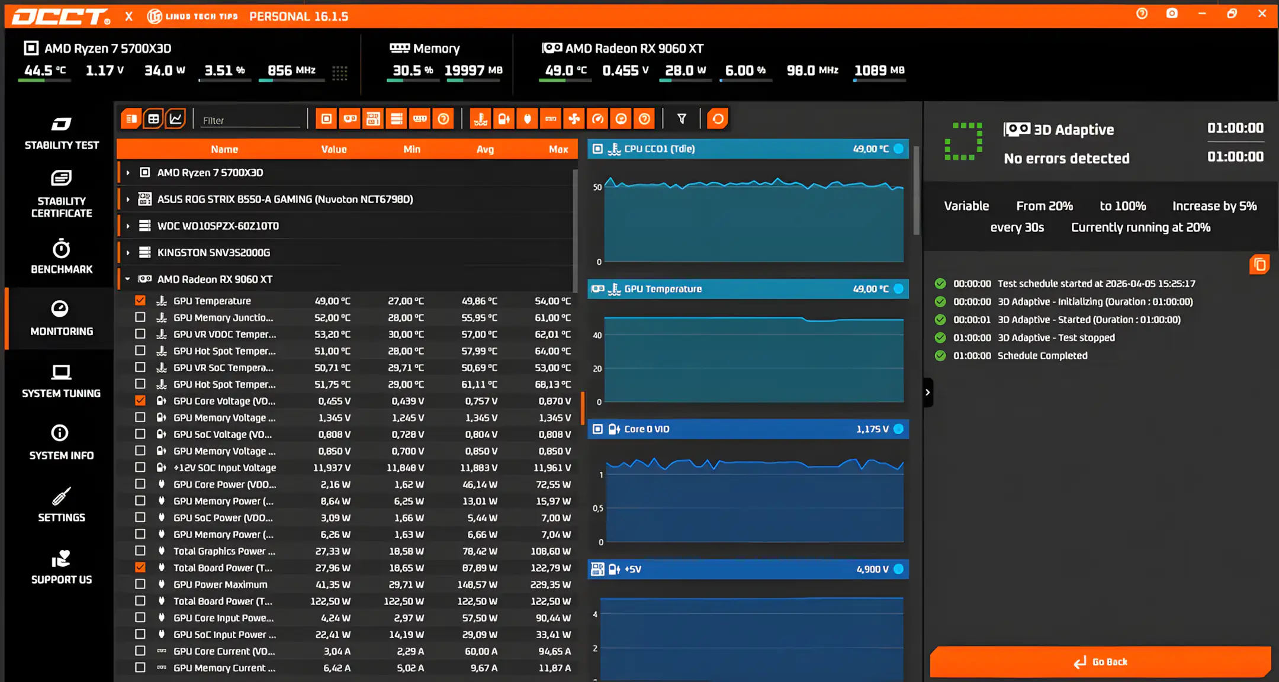
Task: Open the Settings section
Action: tap(62, 505)
